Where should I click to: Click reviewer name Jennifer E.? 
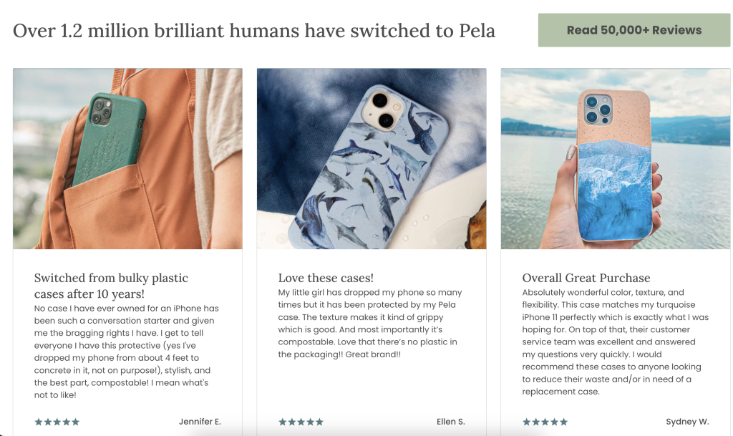click(200, 422)
